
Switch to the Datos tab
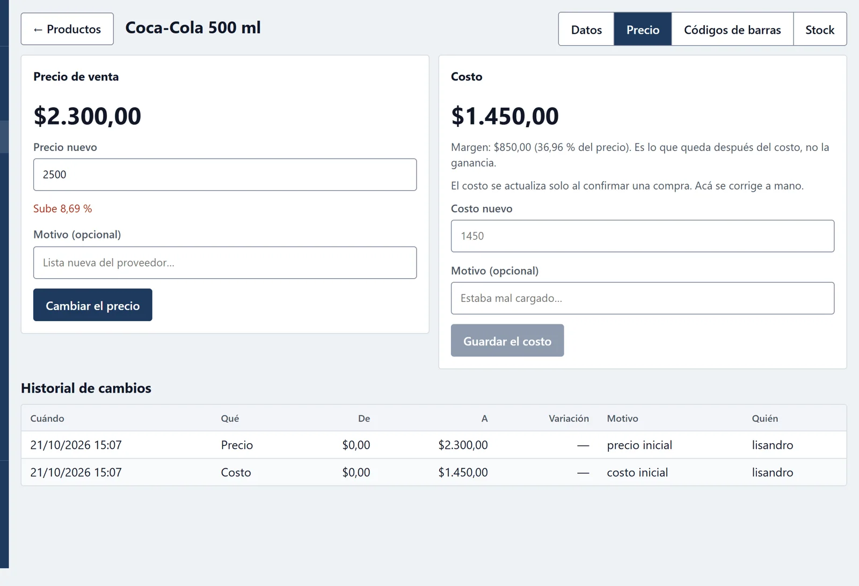586,30
